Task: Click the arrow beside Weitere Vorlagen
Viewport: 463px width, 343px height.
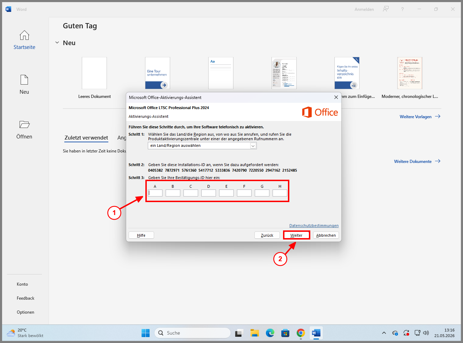Action: [x=438, y=116]
